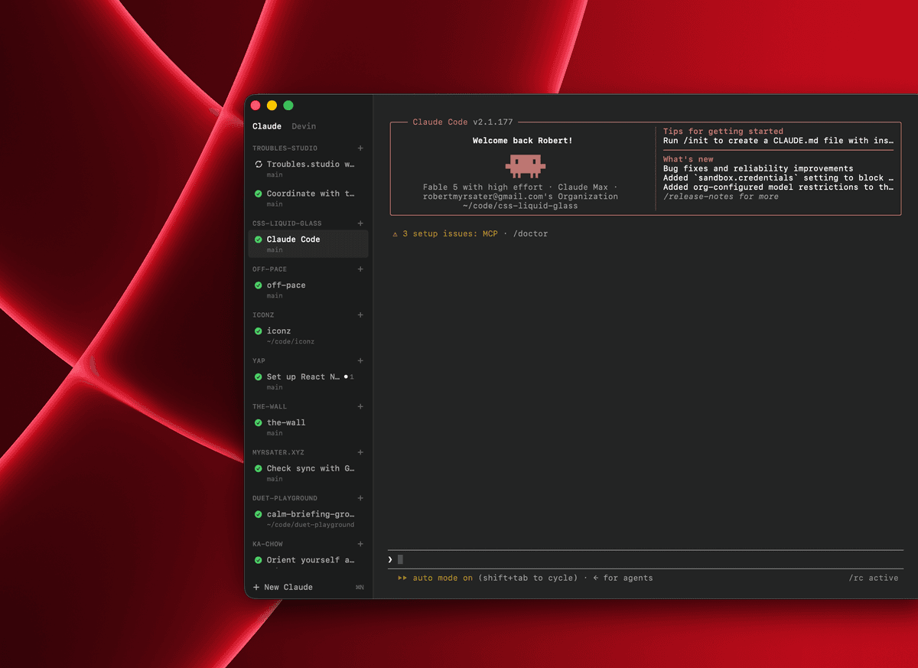Select the Claude Code session row
Viewport: 918px width, 668px height.
click(308, 244)
